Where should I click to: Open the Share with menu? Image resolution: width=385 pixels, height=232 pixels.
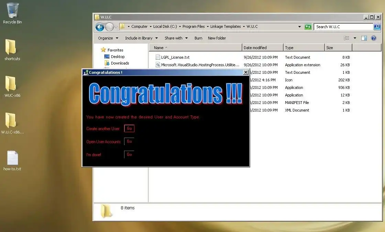point(176,38)
